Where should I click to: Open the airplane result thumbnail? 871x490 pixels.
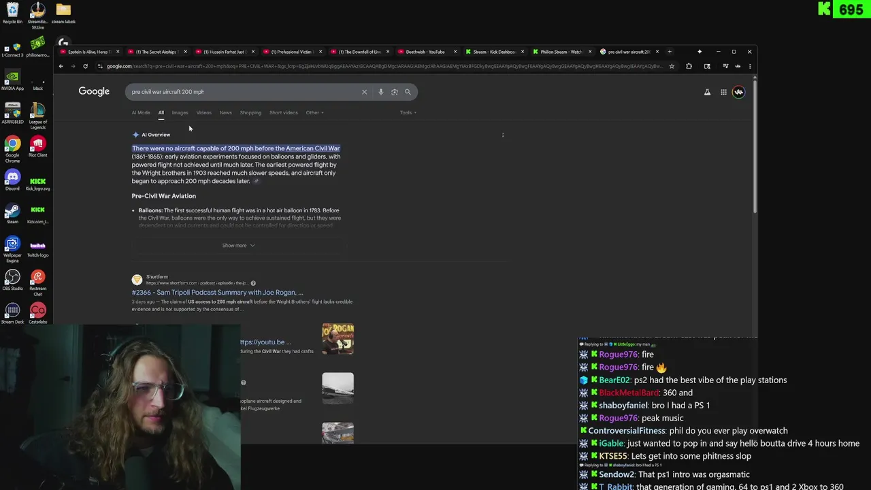point(338,388)
